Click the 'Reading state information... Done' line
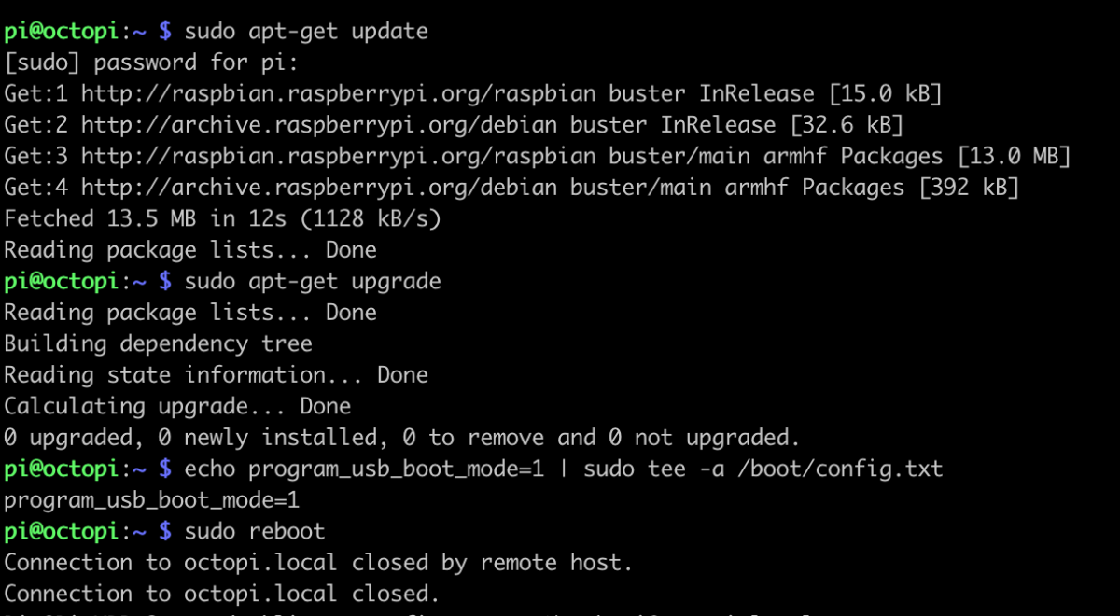Viewport: 1120px width, 616px height. pyautogui.click(x=216, y=374)
